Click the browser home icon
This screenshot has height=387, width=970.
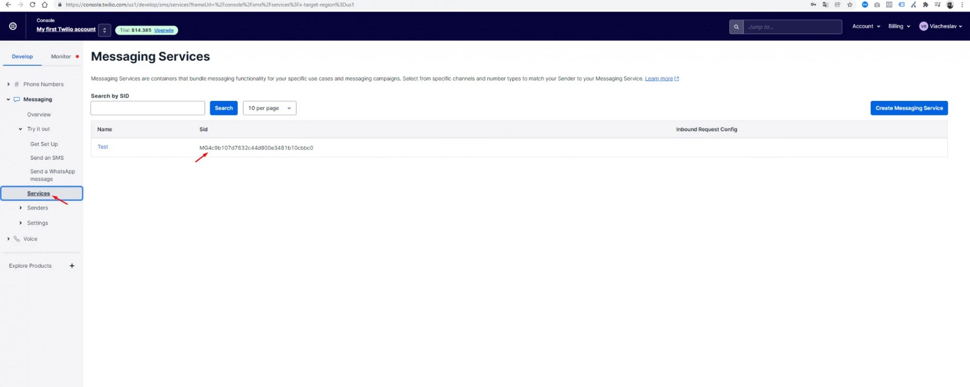coord(45,5)
